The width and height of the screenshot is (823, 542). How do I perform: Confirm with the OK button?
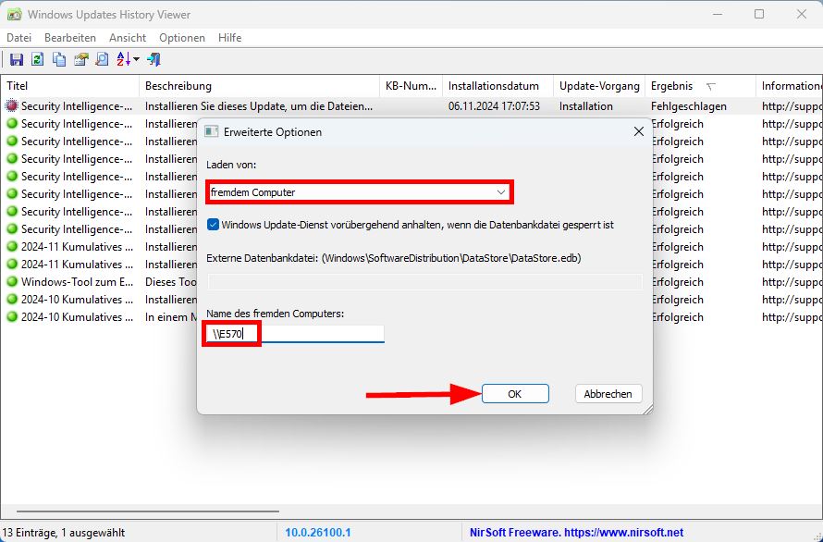[515, 393]
